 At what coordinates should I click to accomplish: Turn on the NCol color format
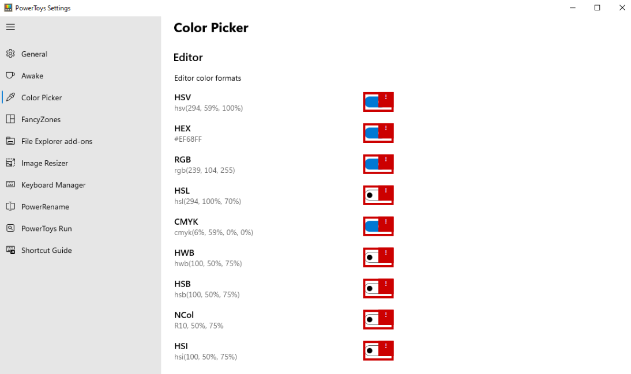(378, 319)
